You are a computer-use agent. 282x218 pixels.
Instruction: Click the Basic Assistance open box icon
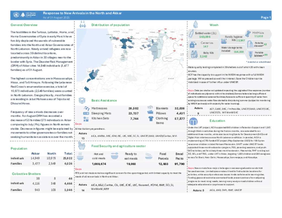82,100
